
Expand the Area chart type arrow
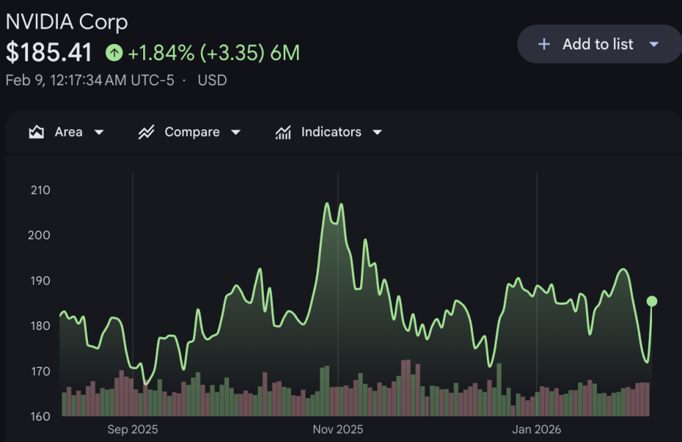(x=99, y=132)
